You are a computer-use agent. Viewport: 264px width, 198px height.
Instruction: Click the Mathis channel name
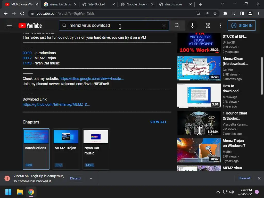tap(227, 152)
